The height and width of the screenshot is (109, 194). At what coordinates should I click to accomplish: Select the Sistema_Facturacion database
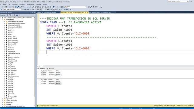pyautogui.click(x=14, y=57)
